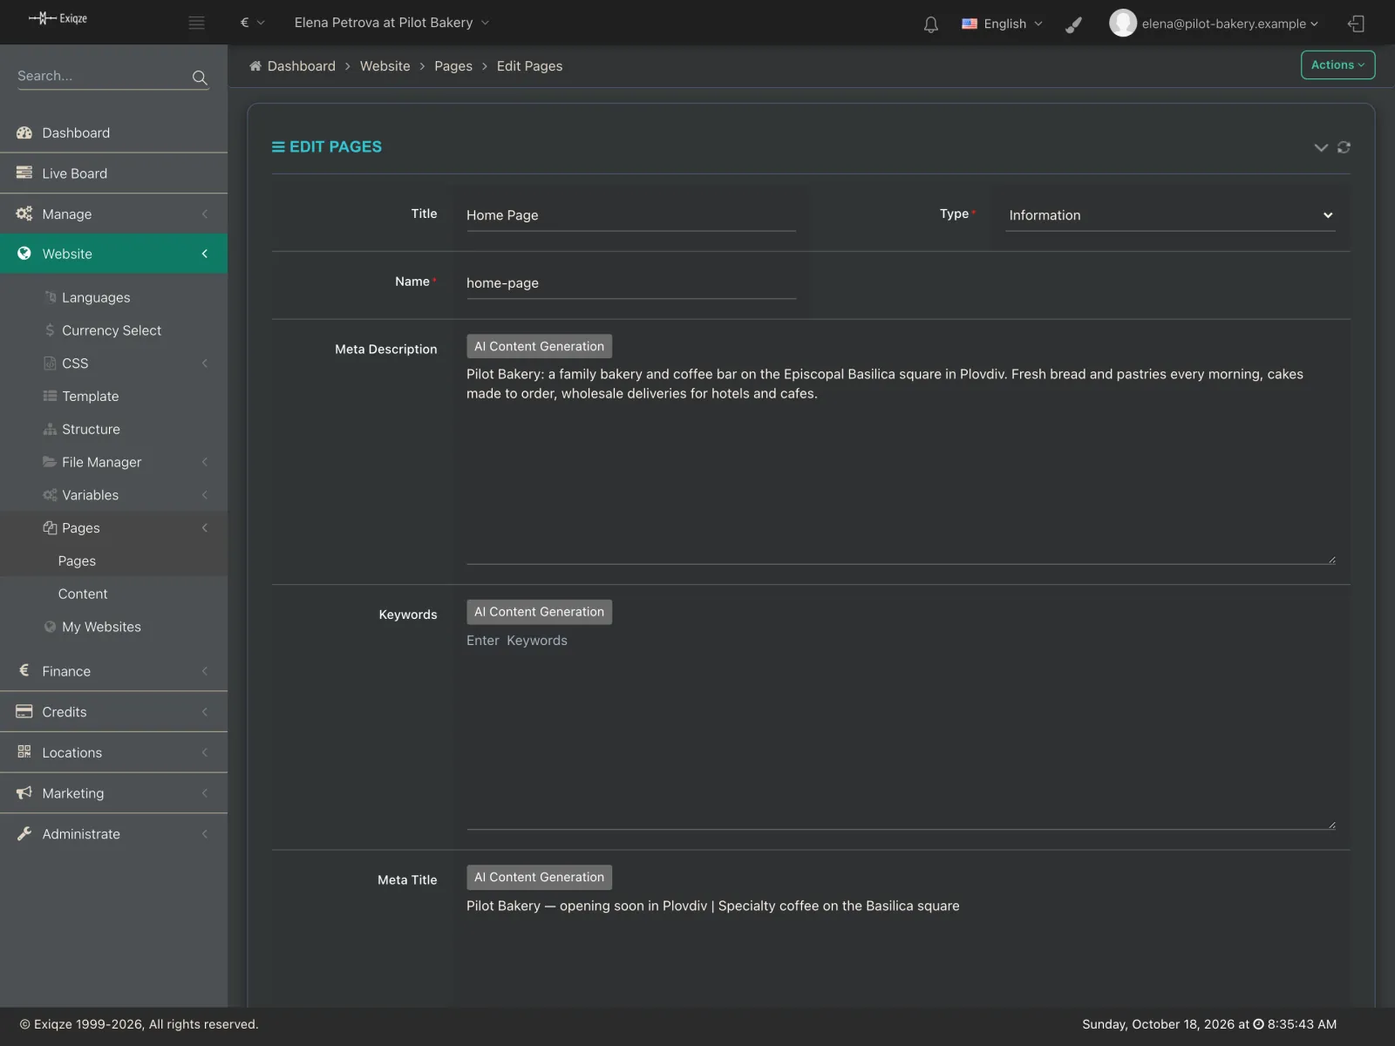Open My Websites in sidebar

click(x=101, y=627)
